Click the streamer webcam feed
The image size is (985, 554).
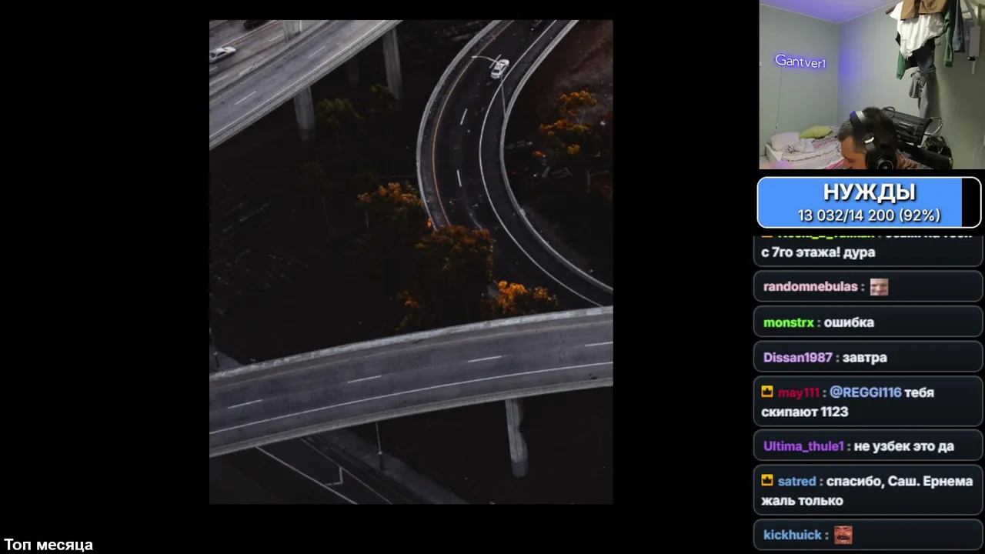click(872, 85)
